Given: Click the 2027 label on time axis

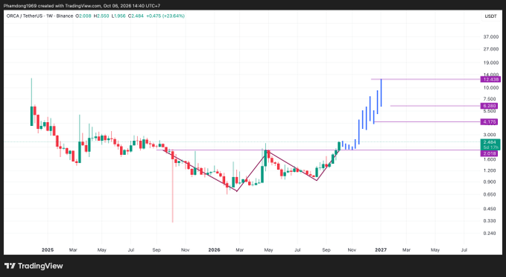Looking at the screenshot, I should [381, 250].
